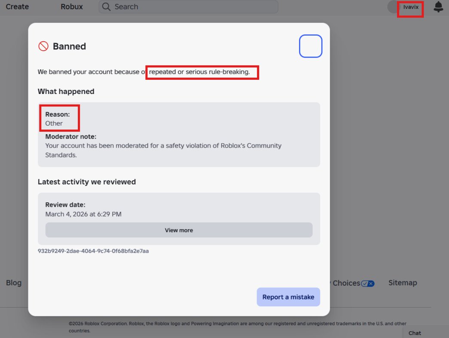Click the safety violation moderator note text
This screenshot has width=449, height=338.
point(163,151)
